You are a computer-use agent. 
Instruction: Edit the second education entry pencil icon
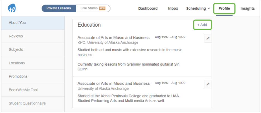[208, 84]
